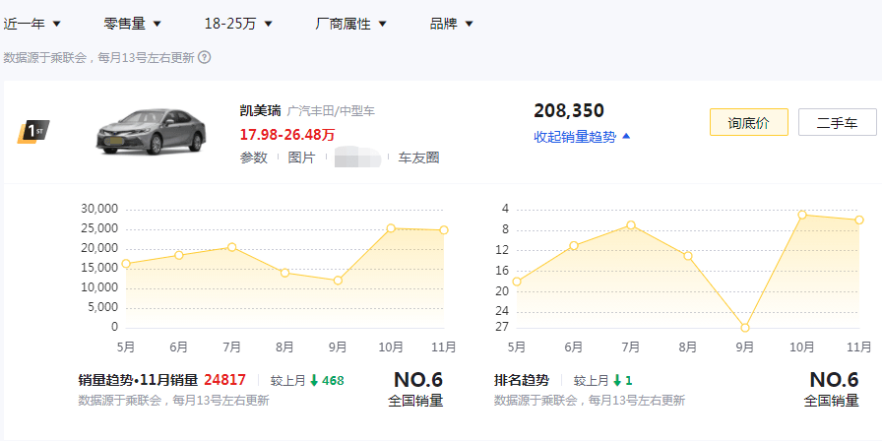The height and width of the screenshot is (441, 882).
Task: Select 5月 data point on ranking chart
Action: tap(517, 282)
